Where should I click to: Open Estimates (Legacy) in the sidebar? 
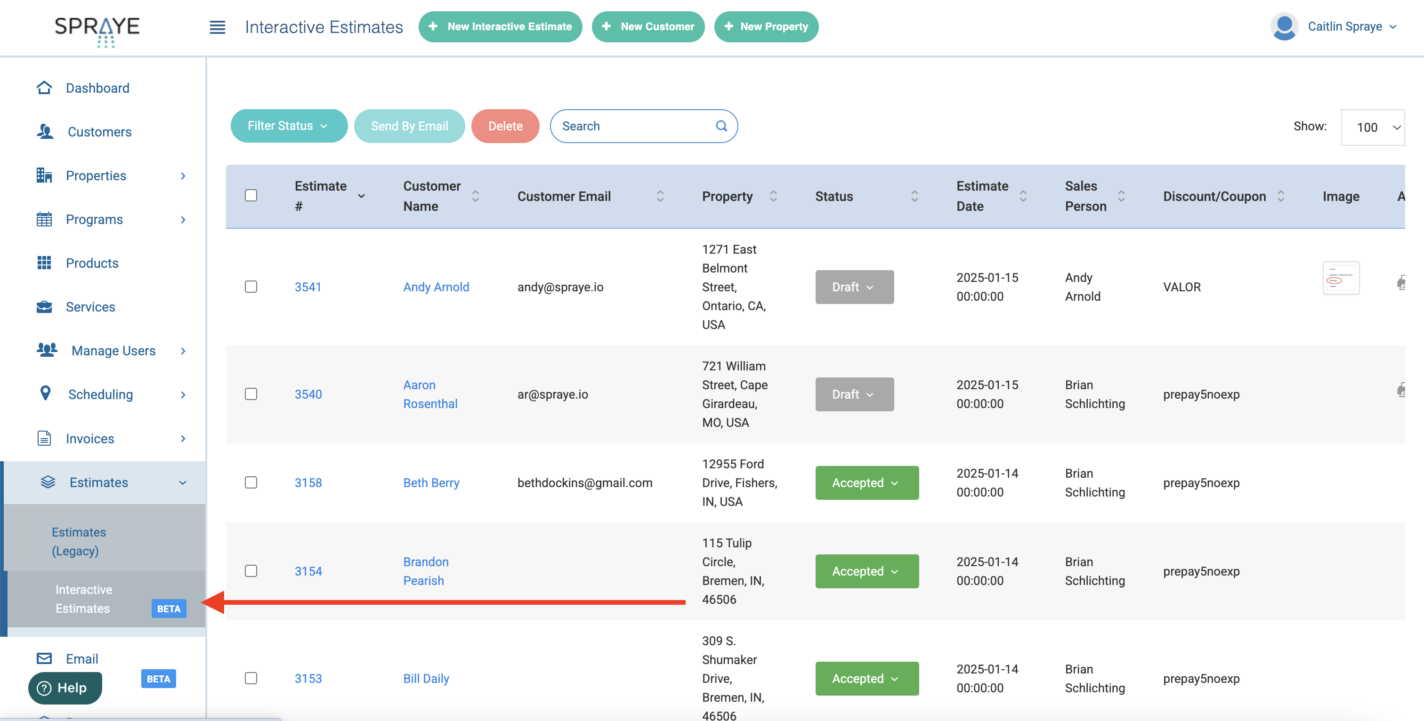(x=79, y=541)
